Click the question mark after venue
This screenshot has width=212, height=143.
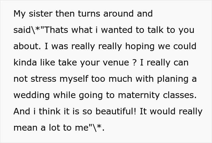pyautogui.click(x=134, y=62)
